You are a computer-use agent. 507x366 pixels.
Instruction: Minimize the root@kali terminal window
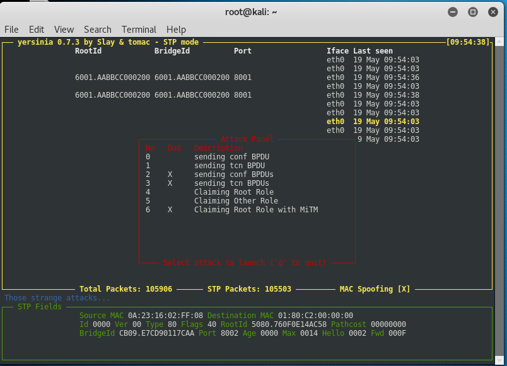click(x=453, y=12)
